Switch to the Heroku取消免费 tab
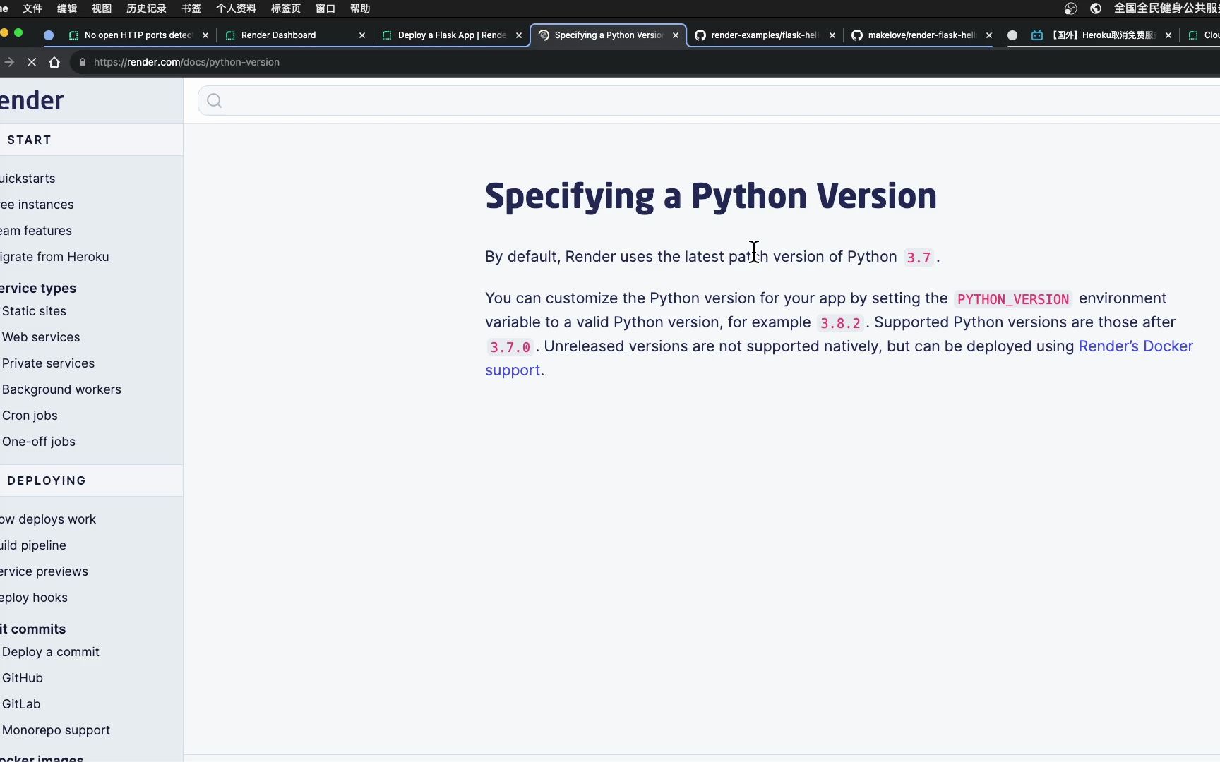1220x762 pixels. click(1103, 35)
